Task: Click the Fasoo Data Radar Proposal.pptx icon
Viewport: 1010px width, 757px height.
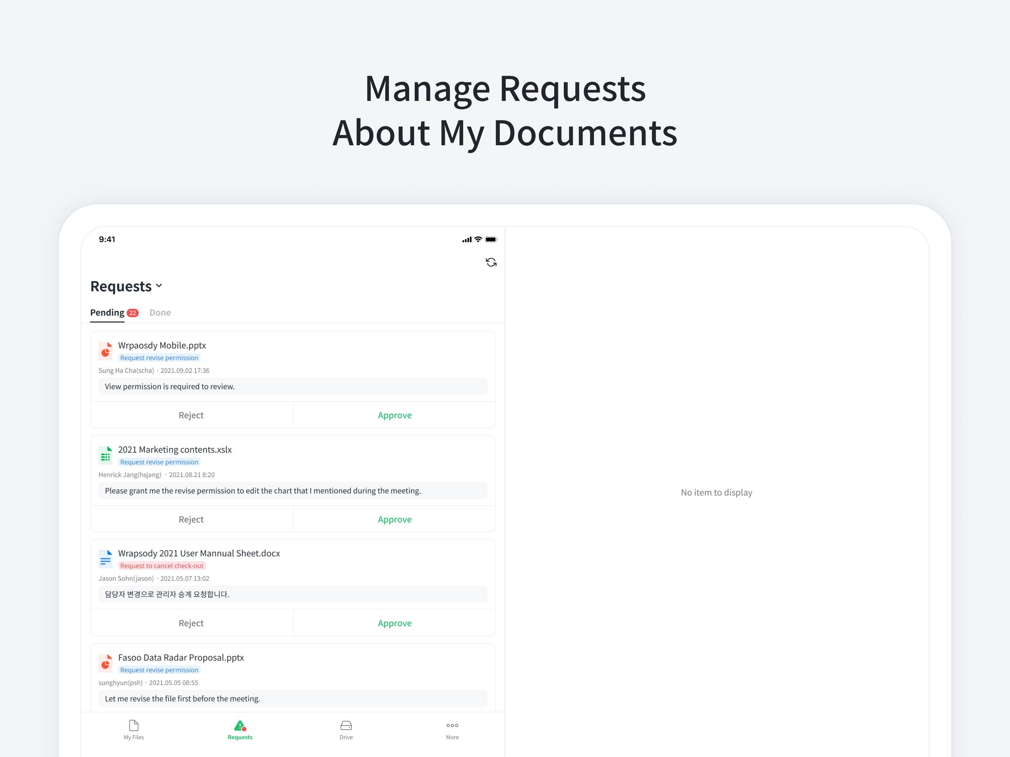Action: coord(105,663)
